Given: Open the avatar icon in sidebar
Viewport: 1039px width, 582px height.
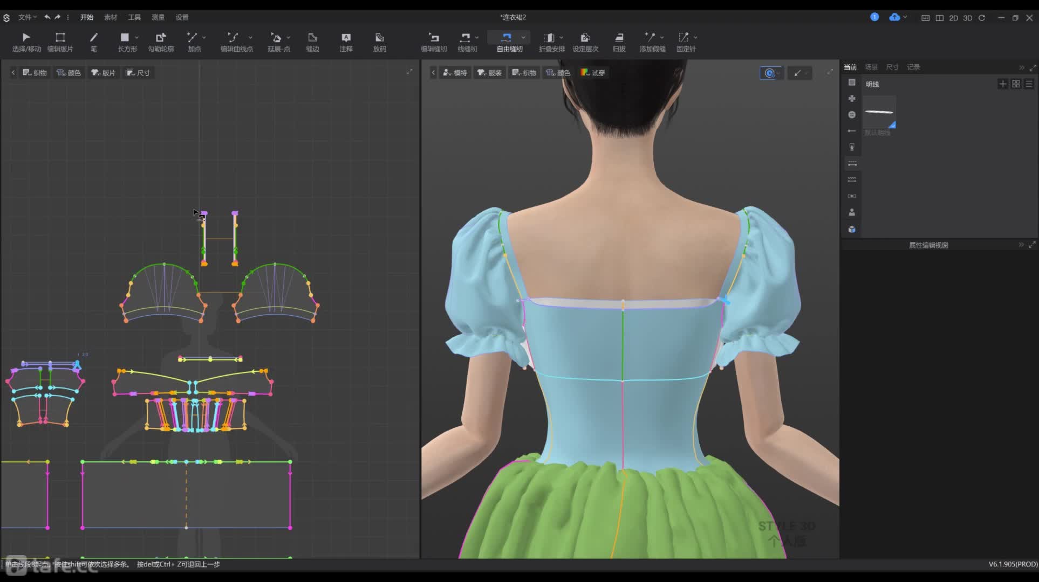Looking at the screenshot, I should [852, 212].
